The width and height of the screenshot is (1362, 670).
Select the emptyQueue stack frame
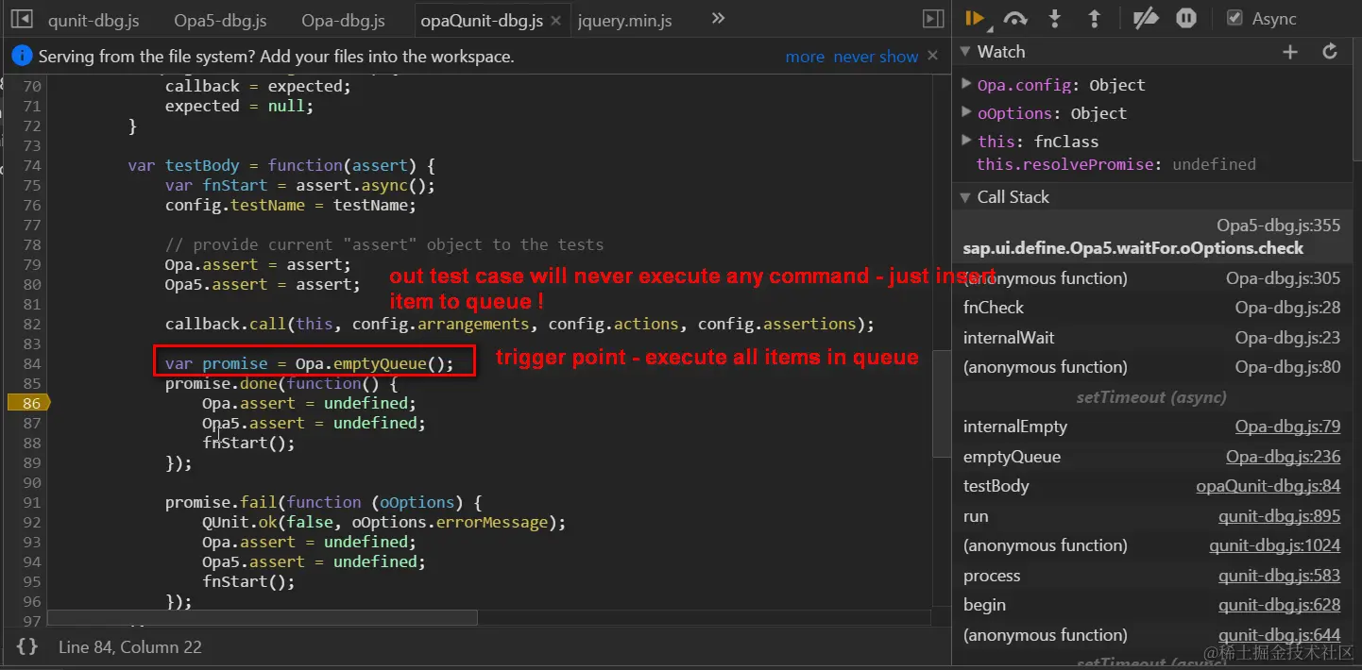click(x=1012, y=457)
